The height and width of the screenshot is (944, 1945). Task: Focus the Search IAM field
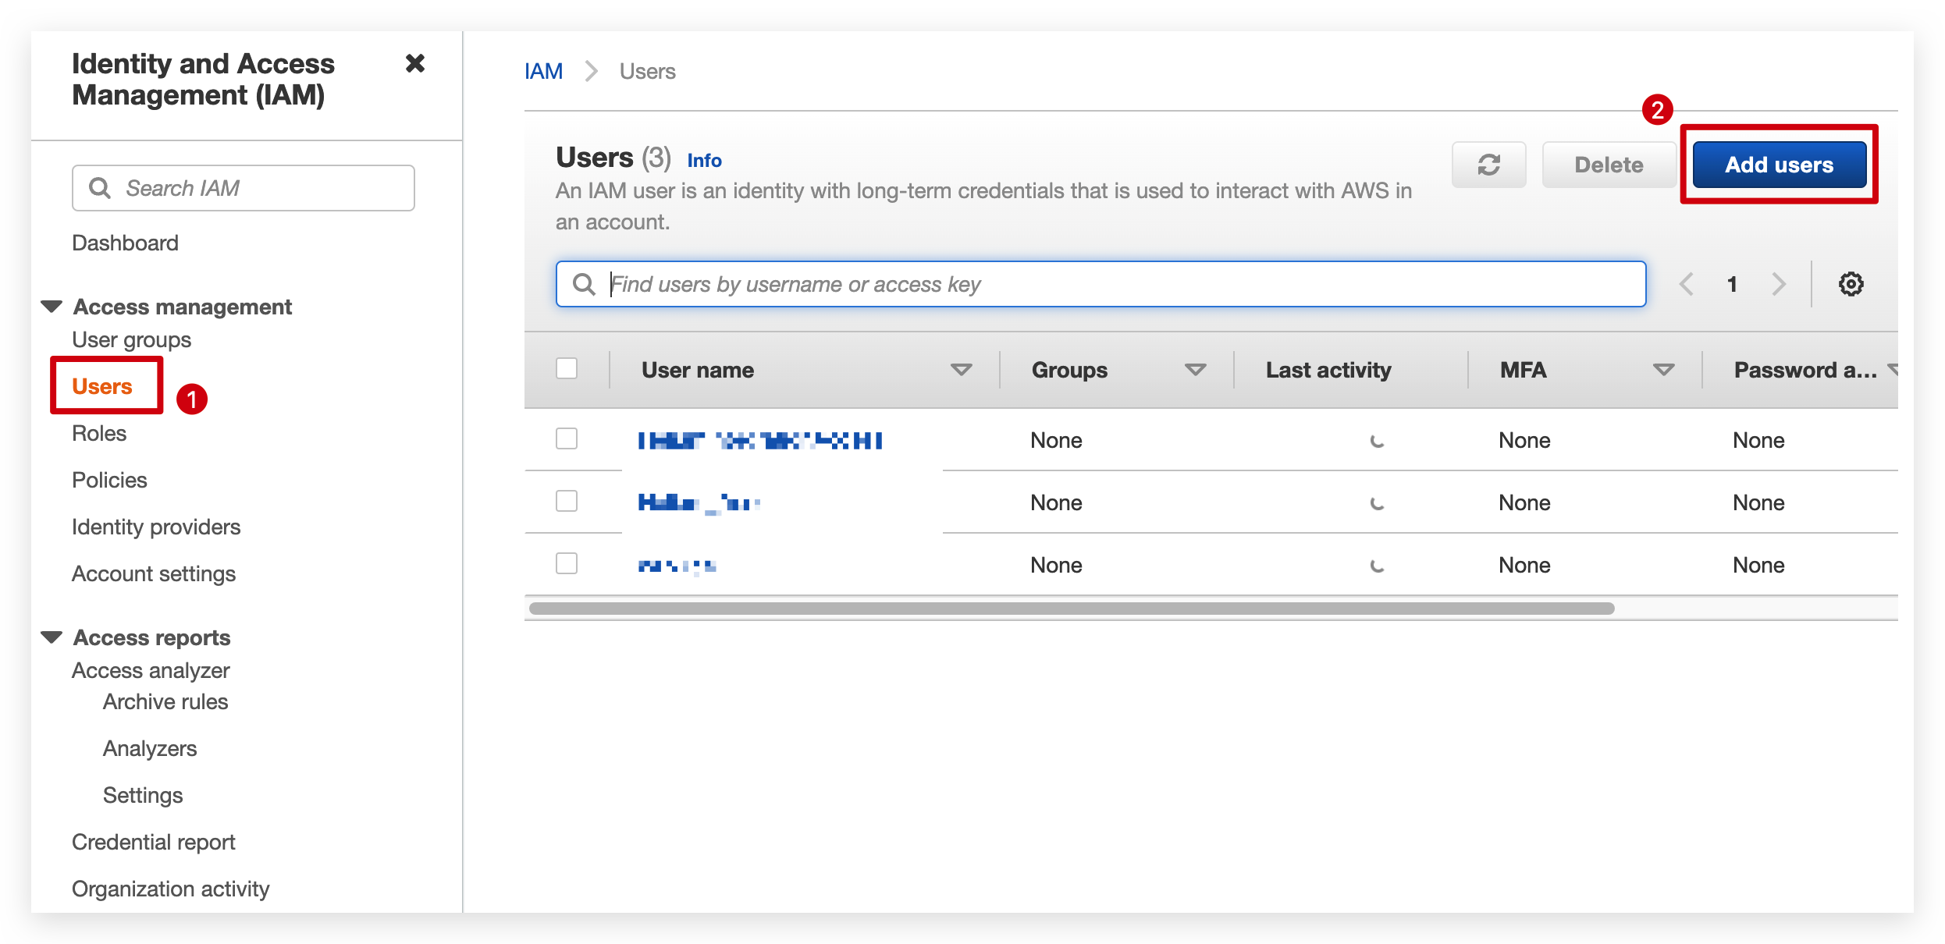point(244,188)
